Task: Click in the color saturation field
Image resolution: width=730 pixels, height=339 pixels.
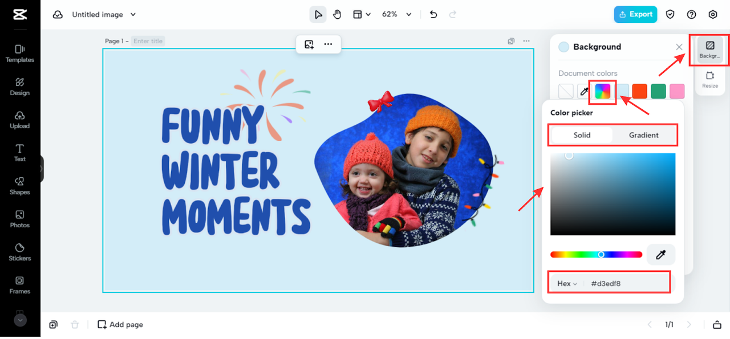Action: pos(613,194)
